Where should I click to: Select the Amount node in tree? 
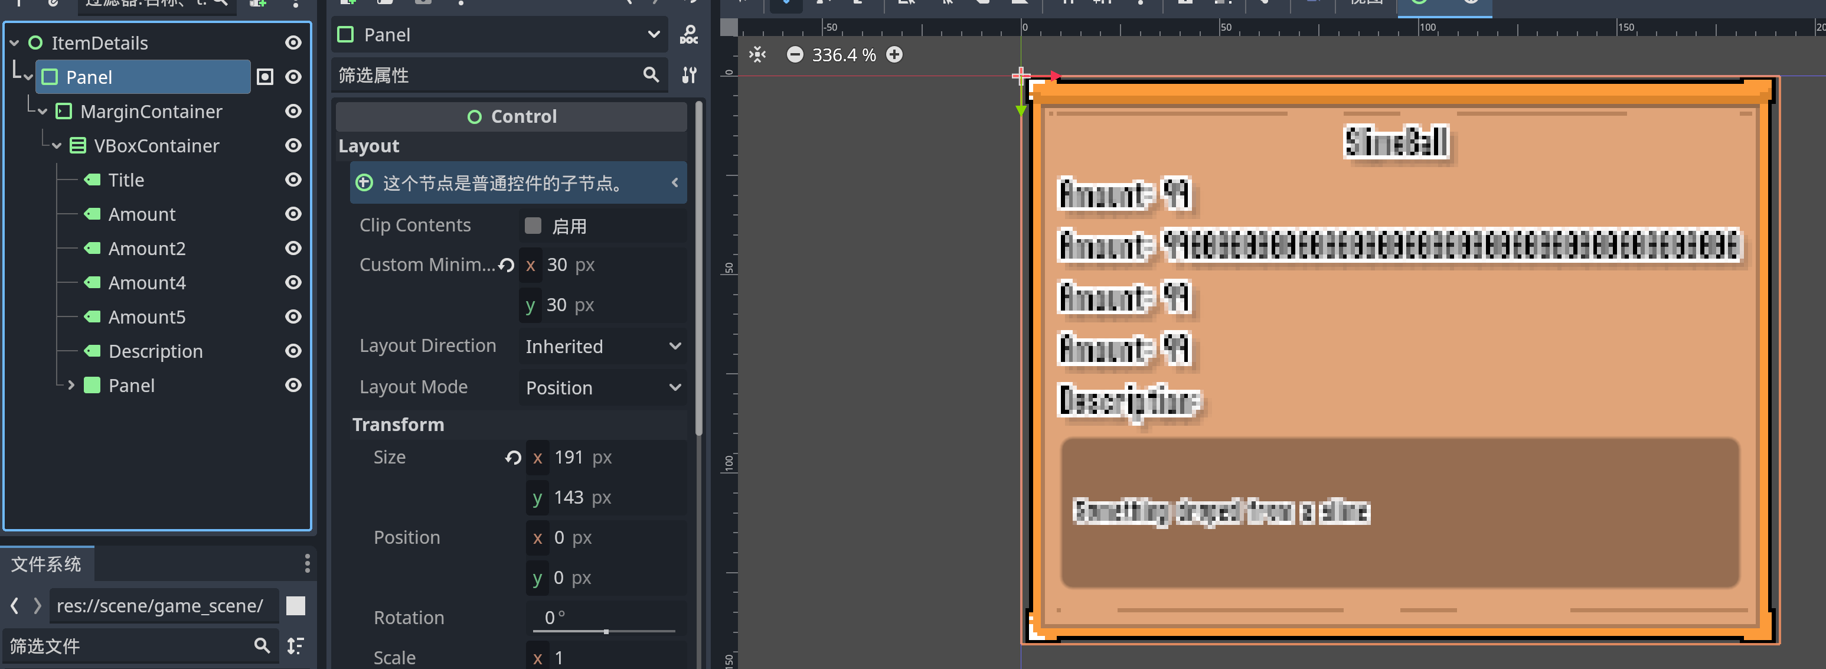(x=142, y=214)
